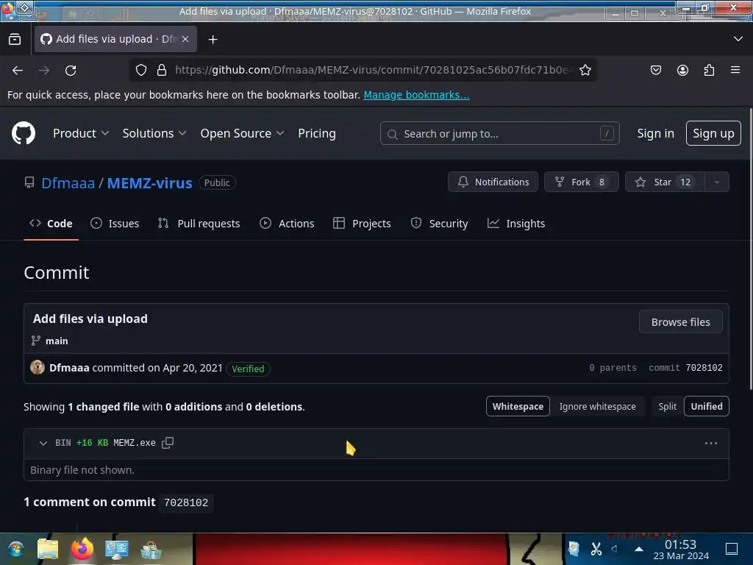753x565 pixels.
Task: Open a new tab with the plus icon
Action: pyautogui.click(x=213, y=40)
